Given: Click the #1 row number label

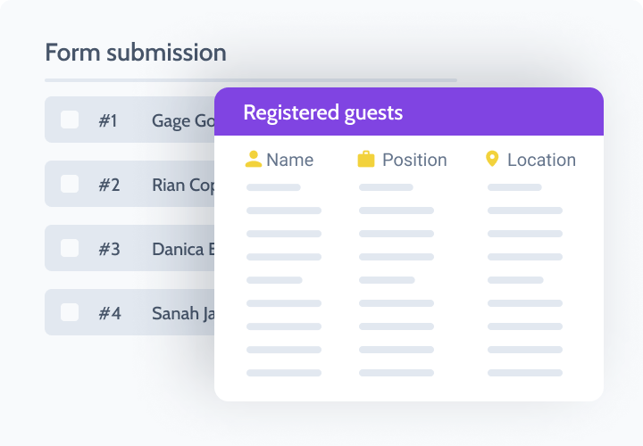Looking at the screenshot, I should tap(108, 121).
